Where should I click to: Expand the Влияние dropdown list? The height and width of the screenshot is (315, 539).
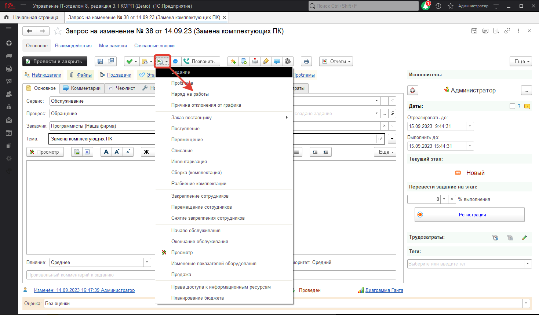coord(147,262)
